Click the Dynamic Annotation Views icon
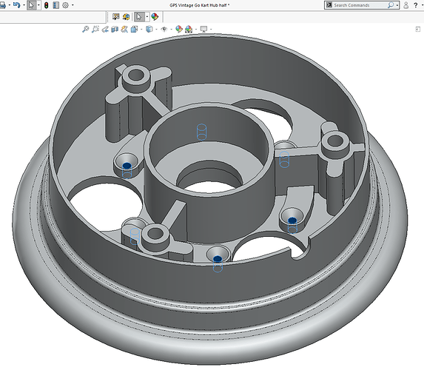The image size is (424, 370). point(124,29)
